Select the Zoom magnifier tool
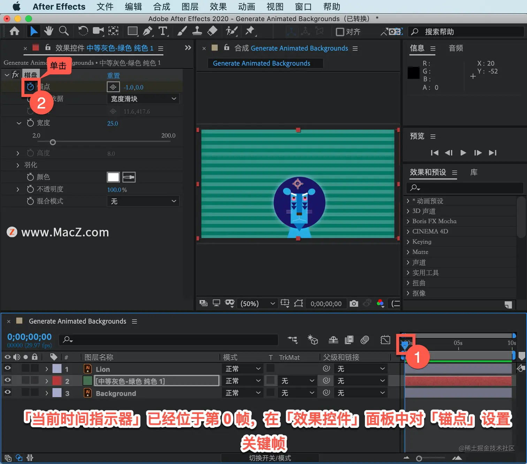Screen dimensions: 527x464 pos(64,31)
